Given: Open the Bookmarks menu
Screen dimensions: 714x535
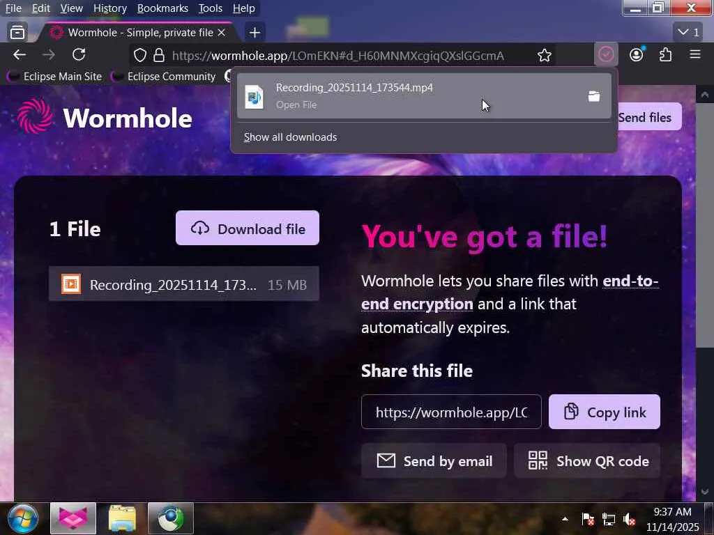Looking at the screenshot, I should click(162, 8).
